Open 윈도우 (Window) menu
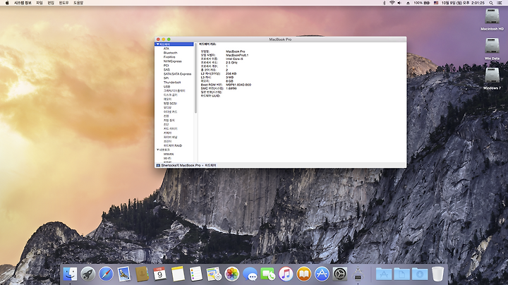 click(64, 3)
